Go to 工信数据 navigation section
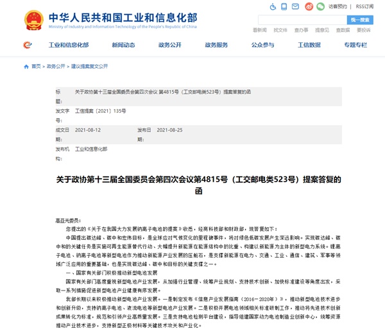Image resolution: width=385 pixels, height=331 pixels. [309, 45]
